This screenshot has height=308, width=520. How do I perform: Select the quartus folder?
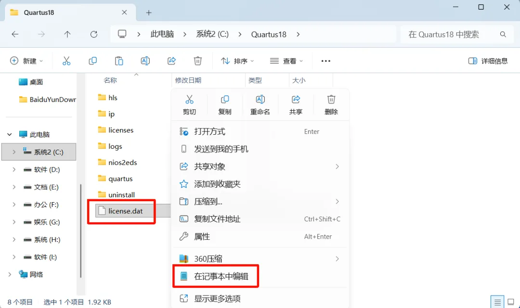click(x=115, y=179)
